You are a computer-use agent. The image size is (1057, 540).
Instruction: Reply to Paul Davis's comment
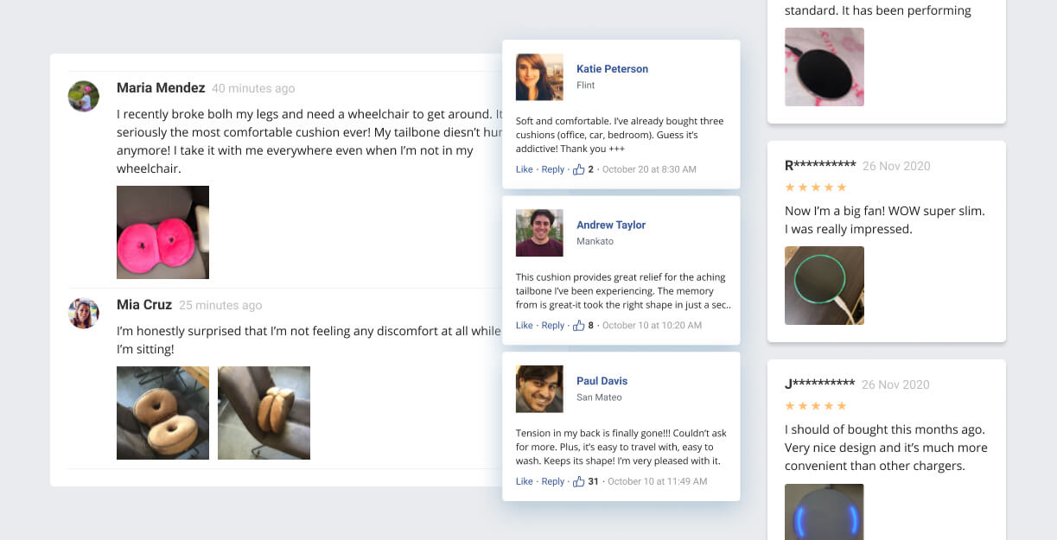coord(552,481)
